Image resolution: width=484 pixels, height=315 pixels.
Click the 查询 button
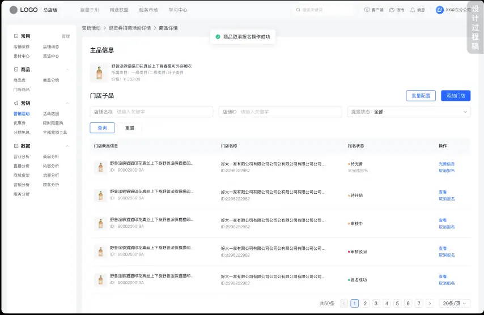coord(102,127)
